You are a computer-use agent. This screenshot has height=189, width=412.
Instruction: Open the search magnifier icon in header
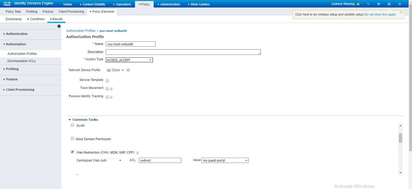pyautogui.click(x=368, y=4)
